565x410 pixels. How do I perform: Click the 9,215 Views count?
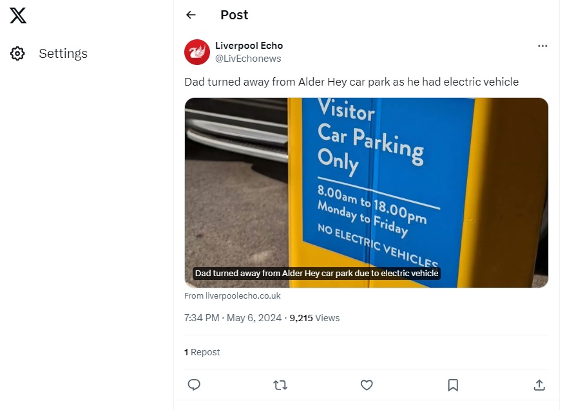click(314, 318)
